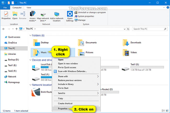Image resolution: width=170 pixels, height=113 pixels.
Task: Click the Forward navigation arrow
Action: tap(9, 29)
